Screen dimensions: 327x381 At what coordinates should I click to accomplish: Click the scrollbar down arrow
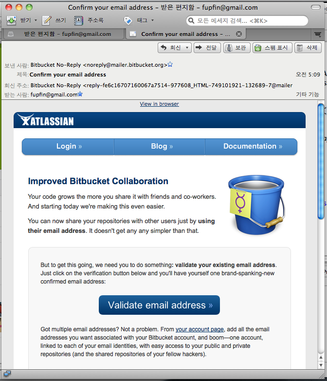[x=321, y=365]
